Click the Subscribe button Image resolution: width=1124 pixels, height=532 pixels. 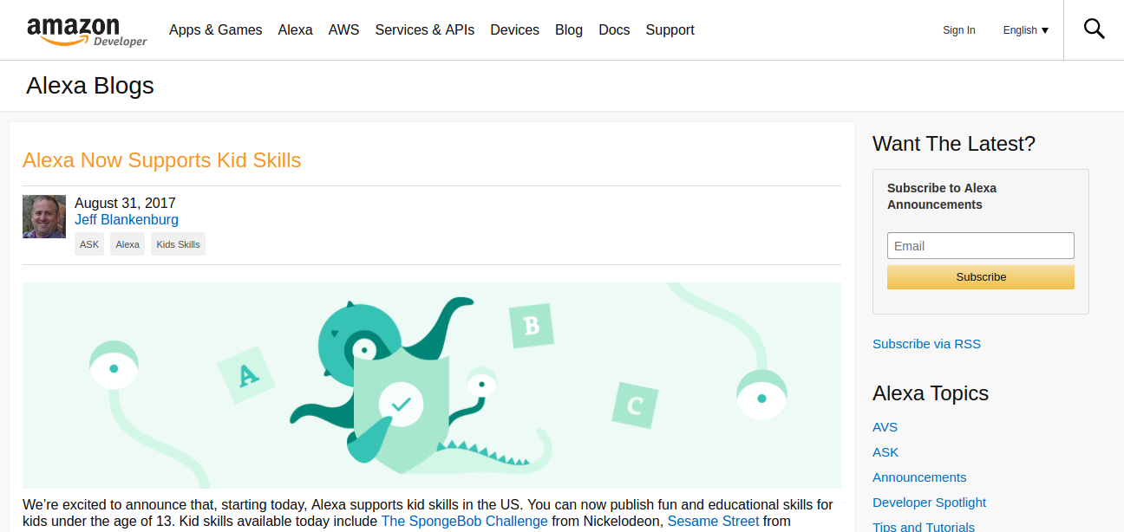(981, 277)
